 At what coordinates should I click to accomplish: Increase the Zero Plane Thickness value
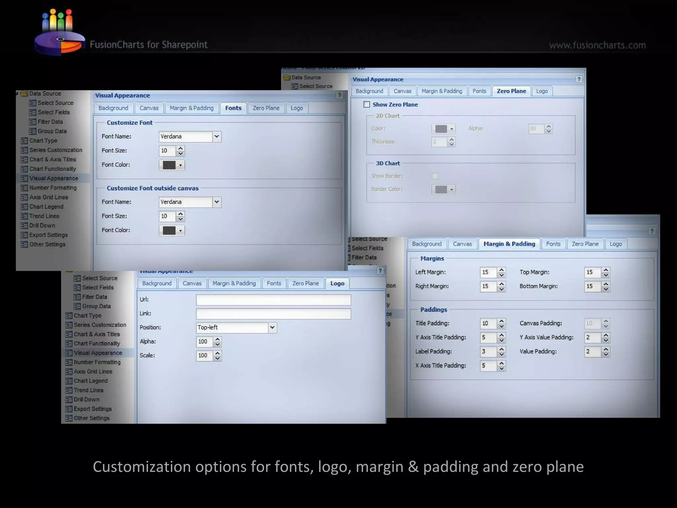pos(452,139)
